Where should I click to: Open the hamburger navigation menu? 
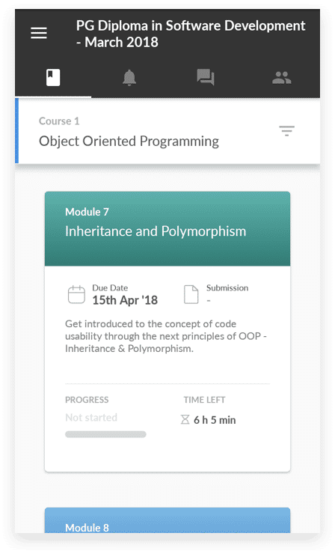tap(39, 33)
